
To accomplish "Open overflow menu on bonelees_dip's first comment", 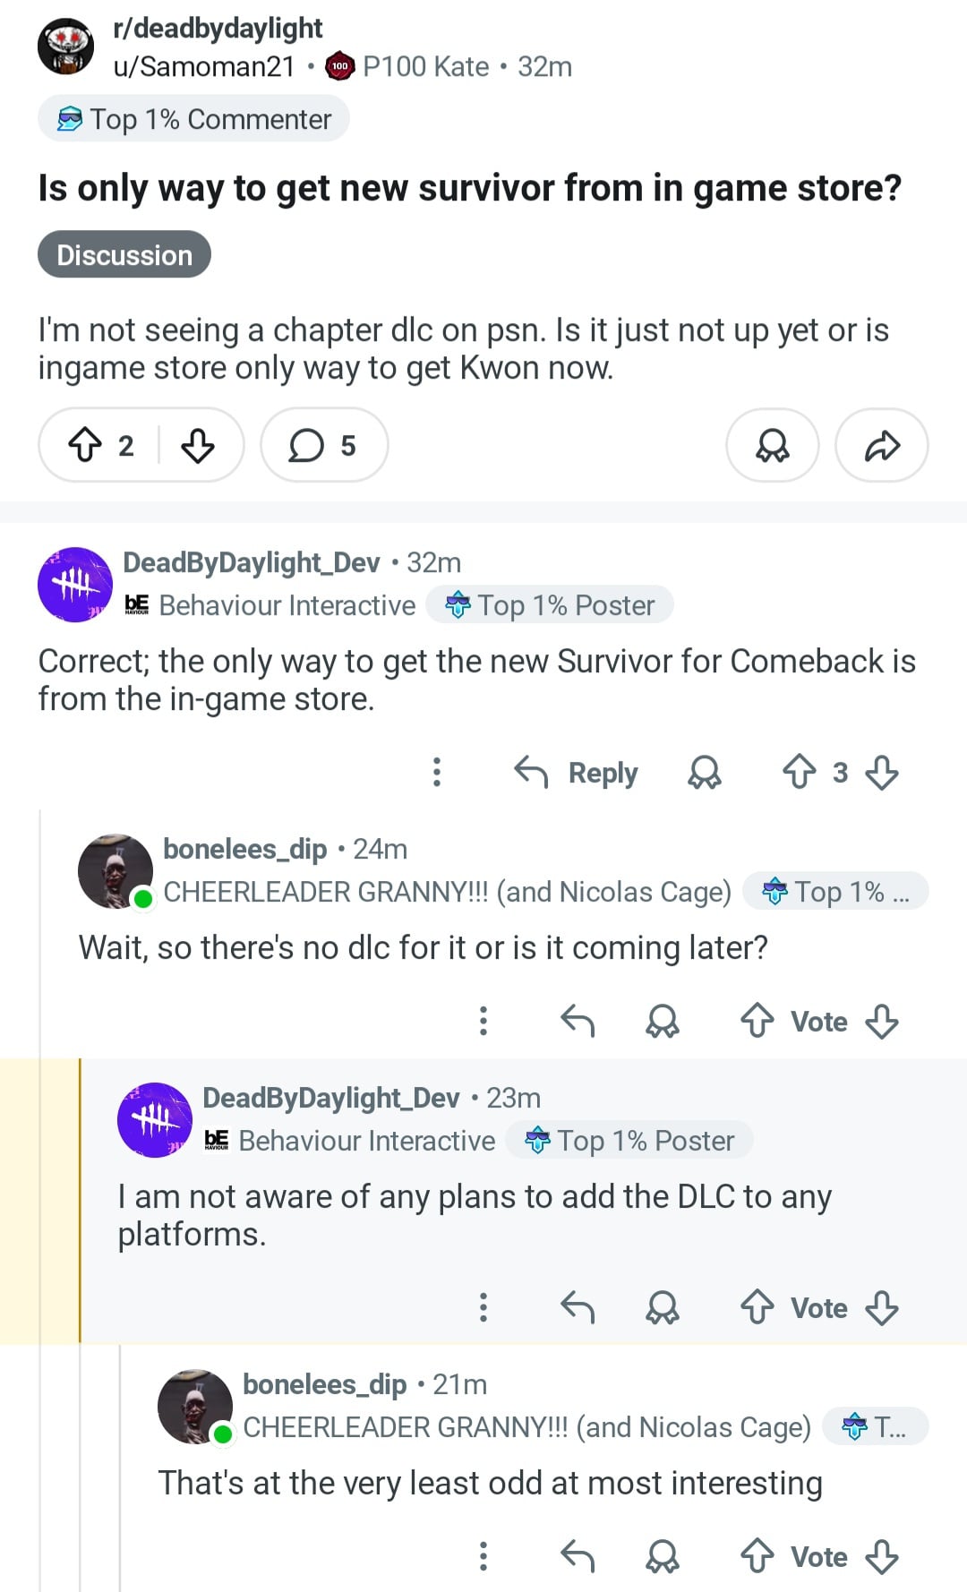I will pyautogui.click(x=483, y=1020).
